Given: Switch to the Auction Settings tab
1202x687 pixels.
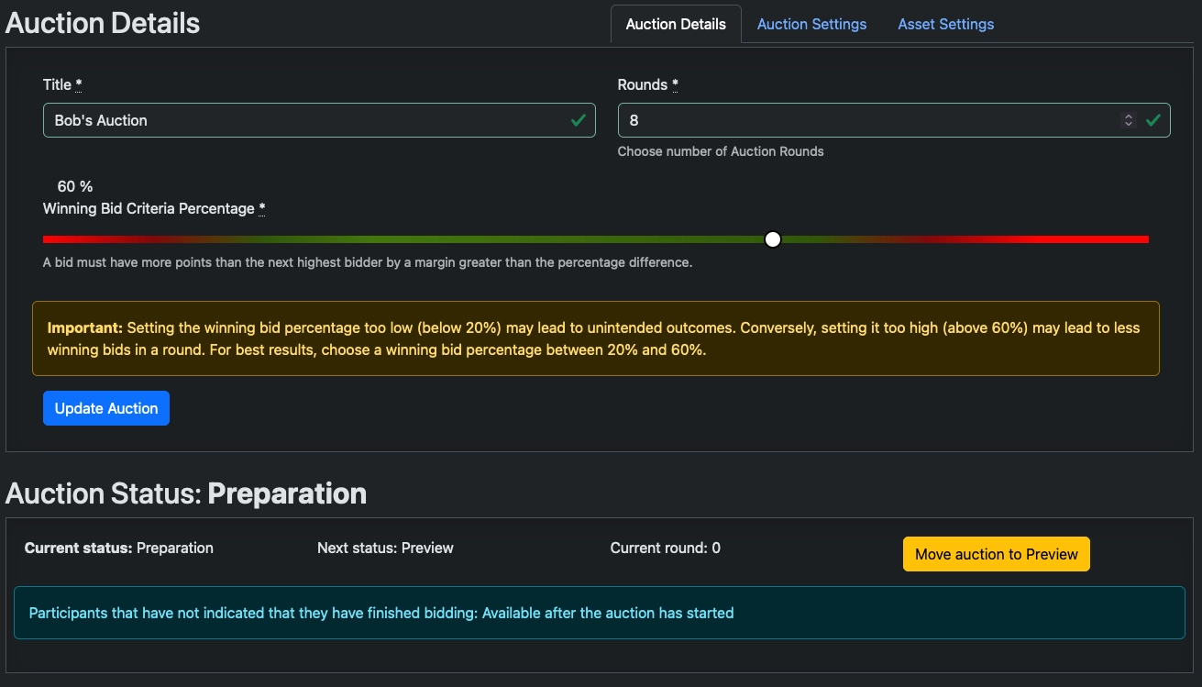Looking at the screenshot, I should coord(811,24).
